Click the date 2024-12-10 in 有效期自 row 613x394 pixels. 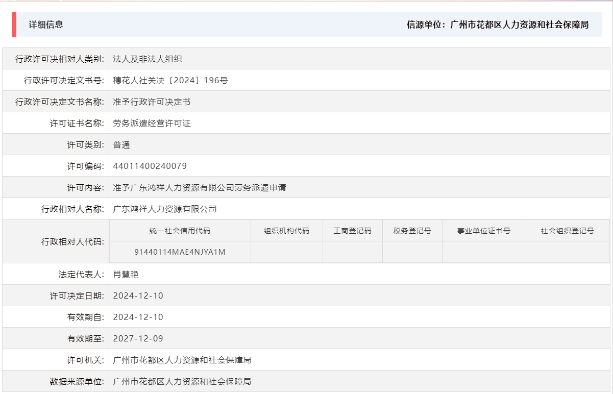138,316
